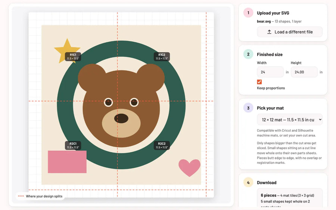Click the 'Where your design splits' legend
336x210 pixels.
(x=40, y=196)
